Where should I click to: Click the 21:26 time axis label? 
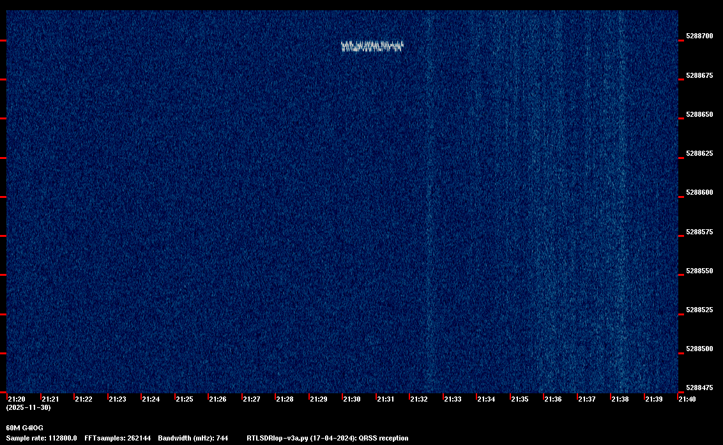point(218,399)
